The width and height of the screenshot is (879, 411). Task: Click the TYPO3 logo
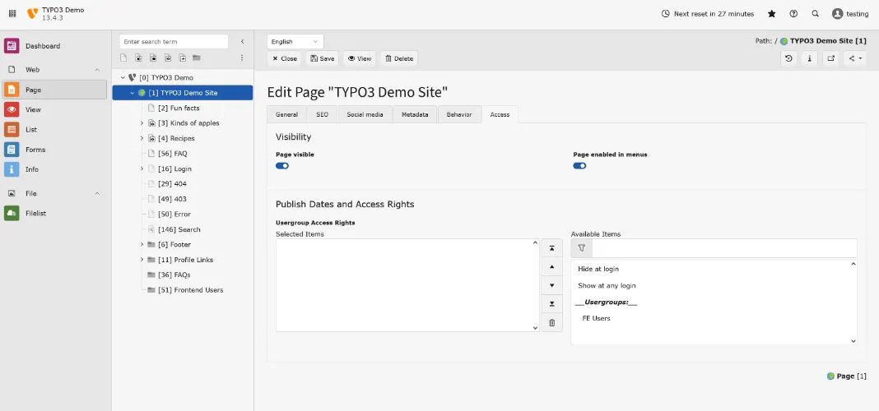tap(33, 13)
